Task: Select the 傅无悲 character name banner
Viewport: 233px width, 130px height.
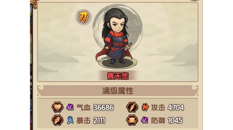Action: click(118, 76)
